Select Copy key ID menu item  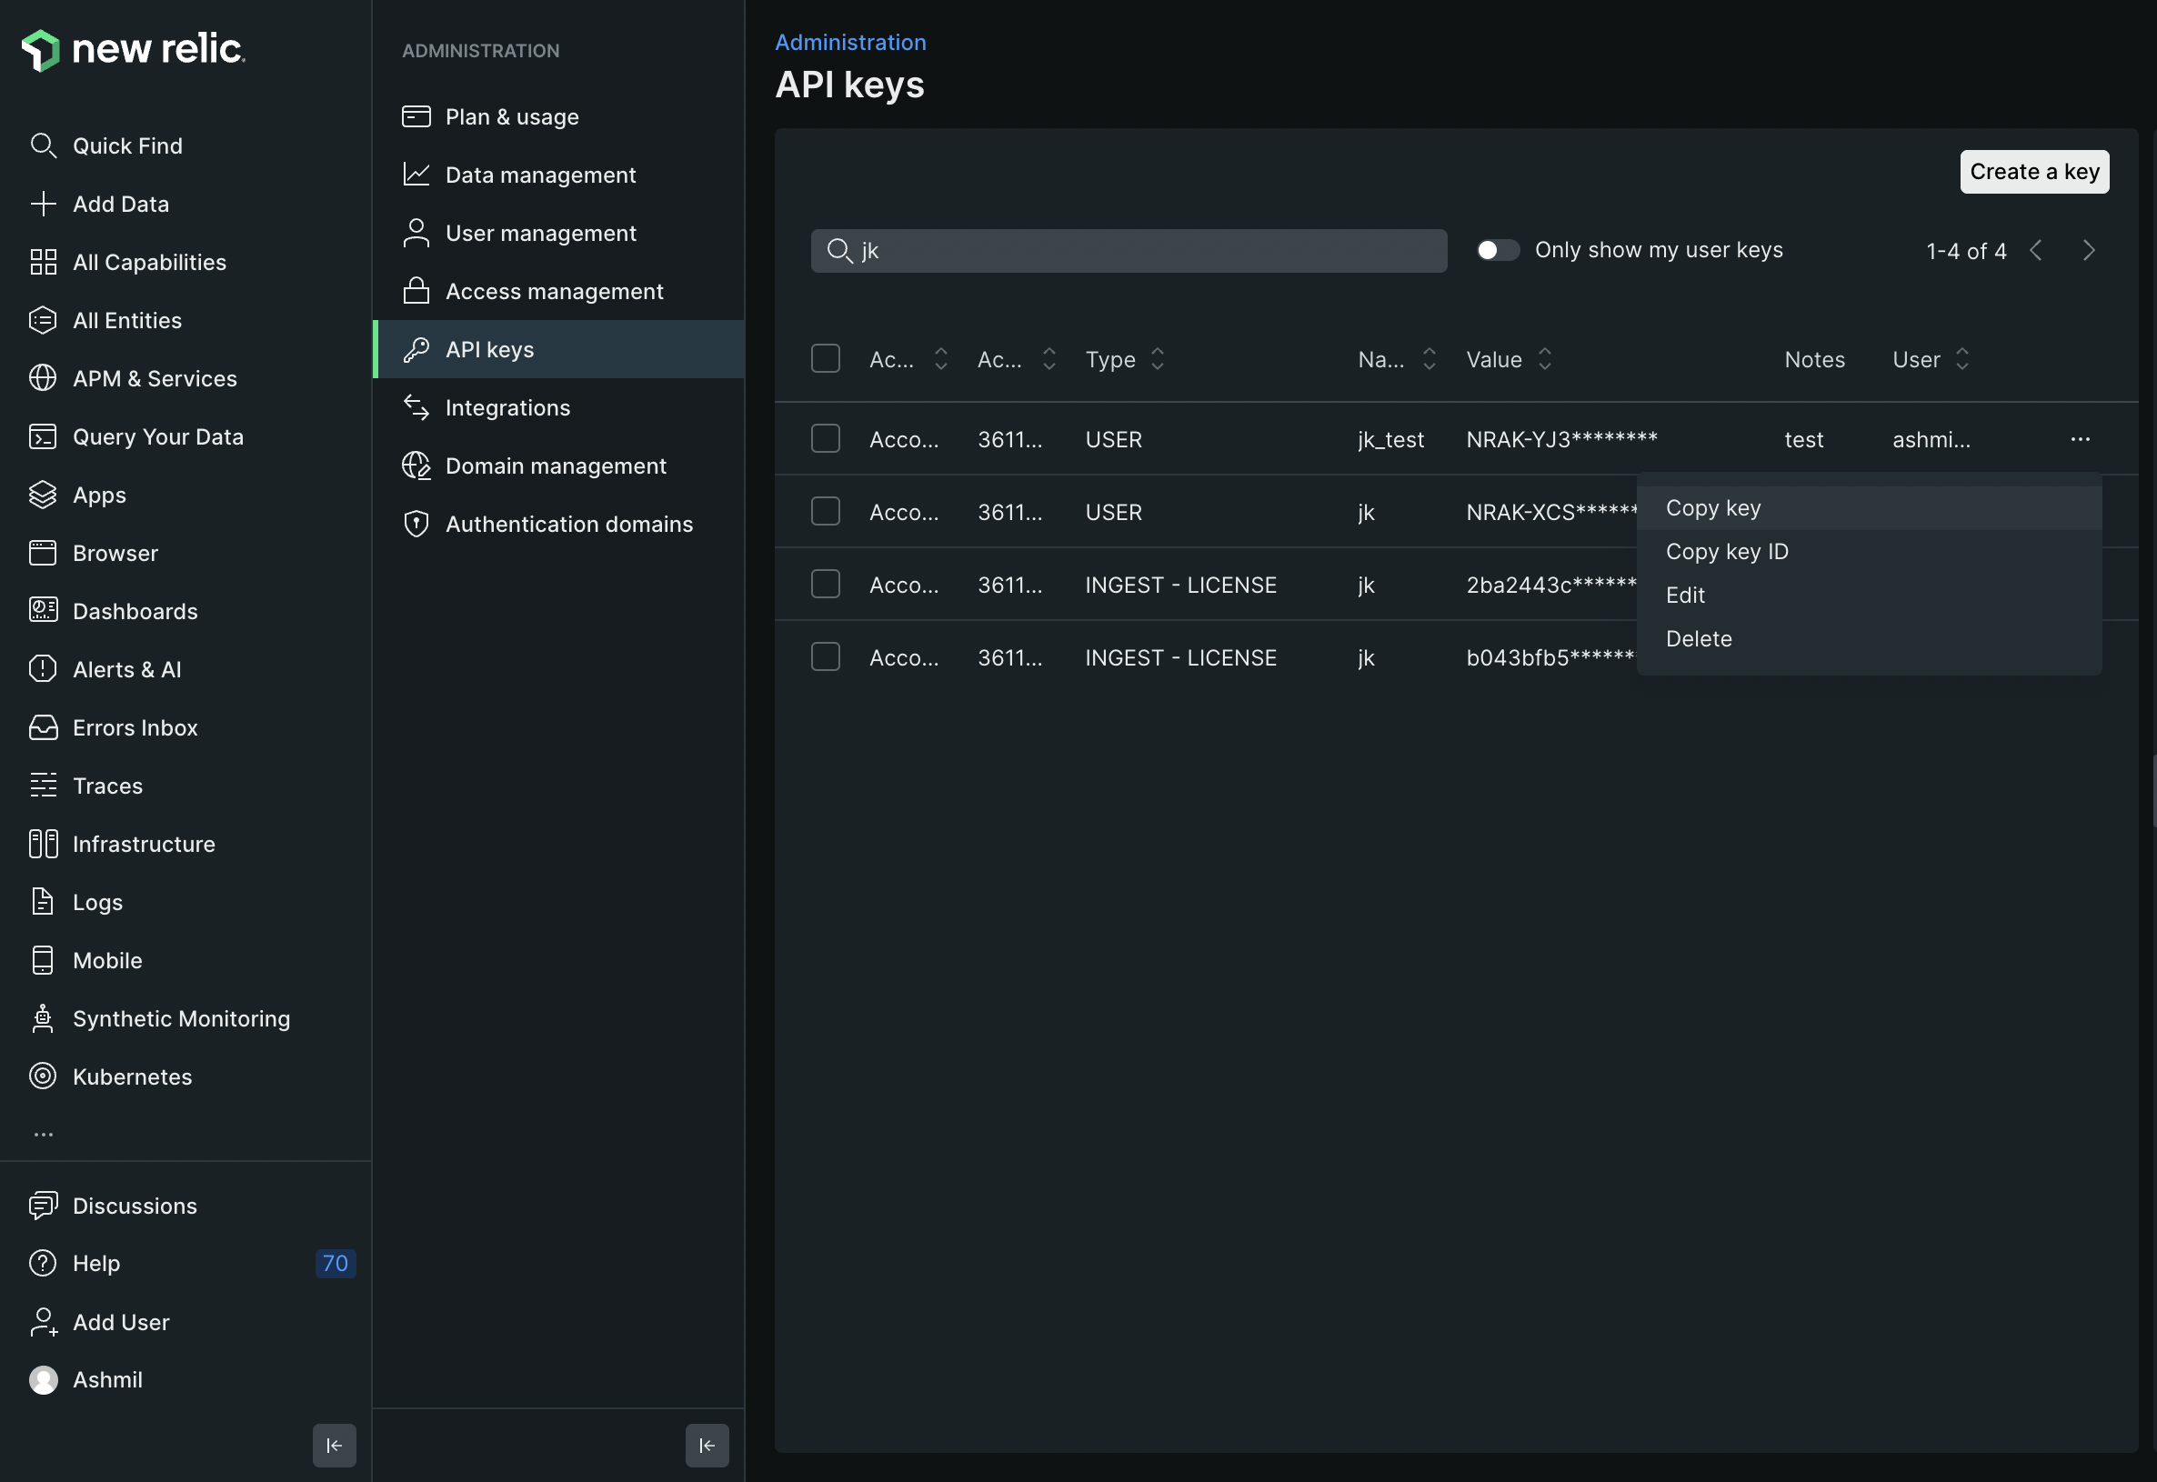pyautogui.click(x=1868, y=552)
